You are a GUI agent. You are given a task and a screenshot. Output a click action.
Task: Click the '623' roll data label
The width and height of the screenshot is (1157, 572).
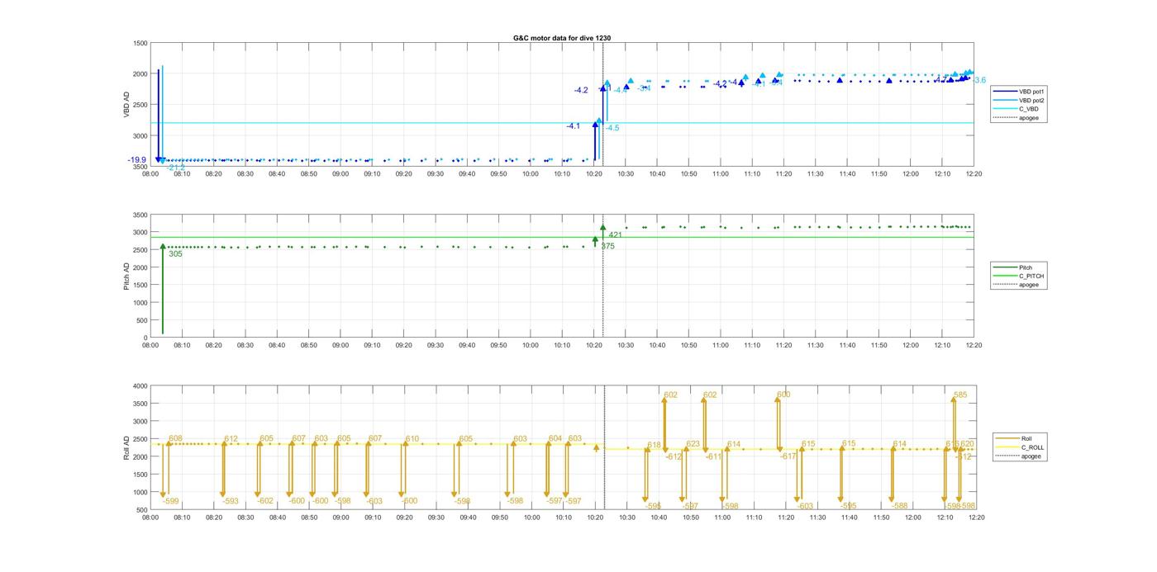tap(693, 444)
